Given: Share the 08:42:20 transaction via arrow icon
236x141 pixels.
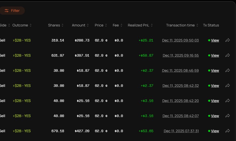Looking at the screenshot, I should (228, 100).
